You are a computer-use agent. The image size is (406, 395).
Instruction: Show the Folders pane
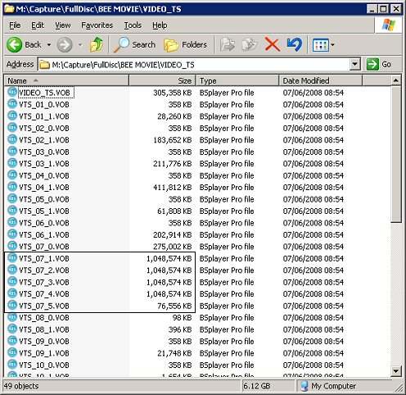coord(185,44)
